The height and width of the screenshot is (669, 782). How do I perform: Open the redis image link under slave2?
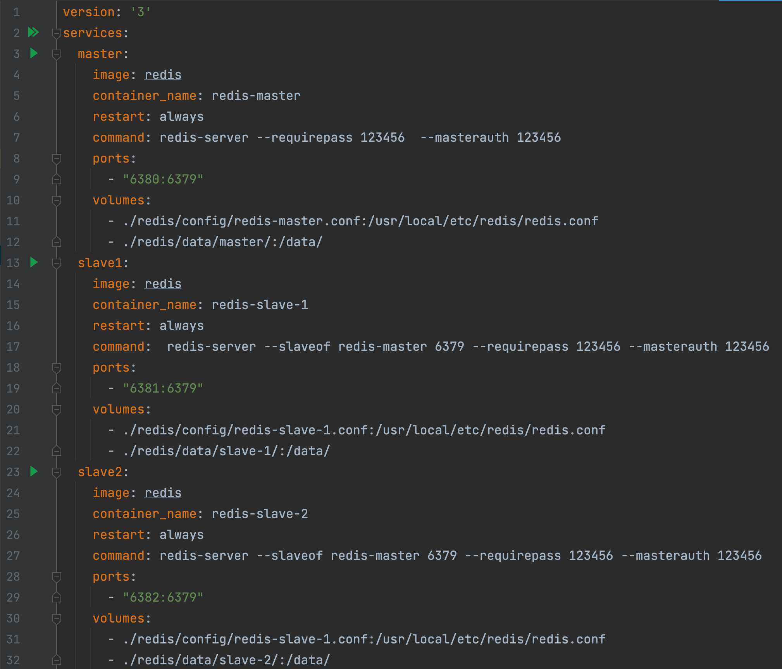tap(163, 493)
